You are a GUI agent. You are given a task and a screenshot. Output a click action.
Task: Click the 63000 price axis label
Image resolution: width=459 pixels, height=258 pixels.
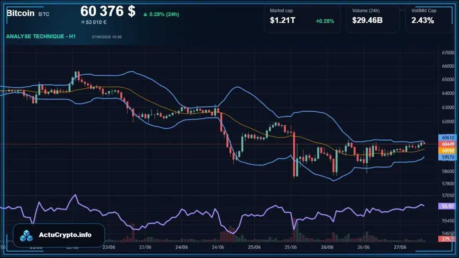click(448, 108)
